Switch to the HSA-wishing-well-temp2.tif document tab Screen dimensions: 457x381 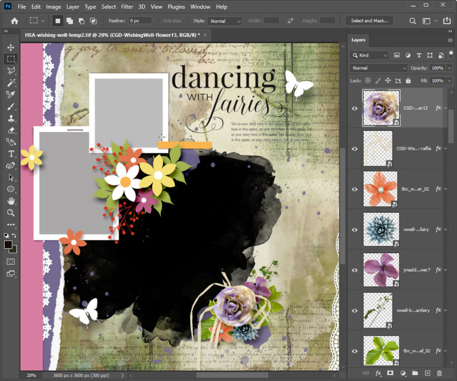pos(112,35)
